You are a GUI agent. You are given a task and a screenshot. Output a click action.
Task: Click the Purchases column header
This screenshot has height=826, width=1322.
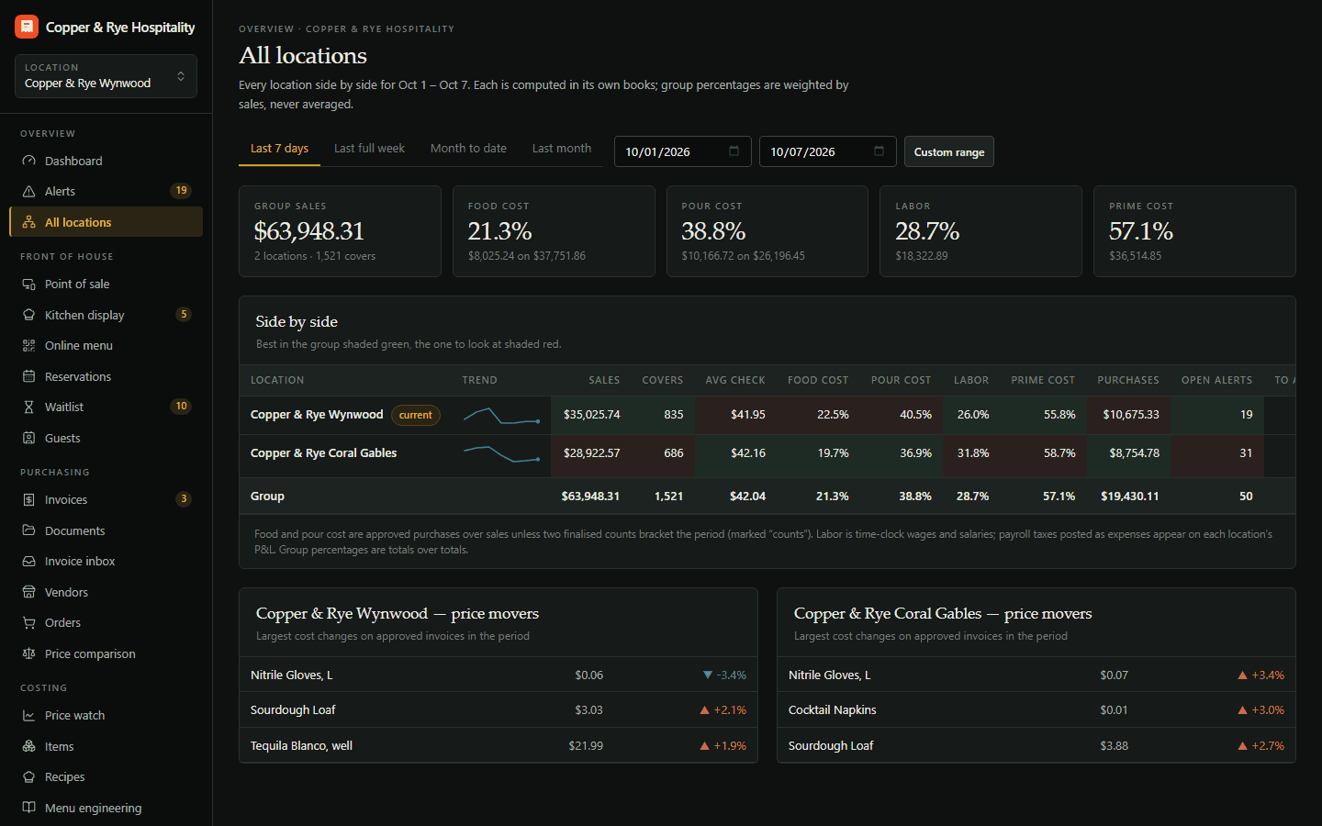pyautogui.click(x=1128, y=380)
